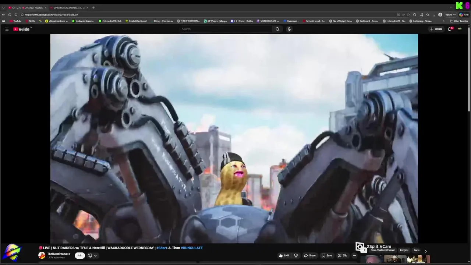Like the video (9.4K)
This screenshot has width=471, height=265.
(x=284, y=255)
